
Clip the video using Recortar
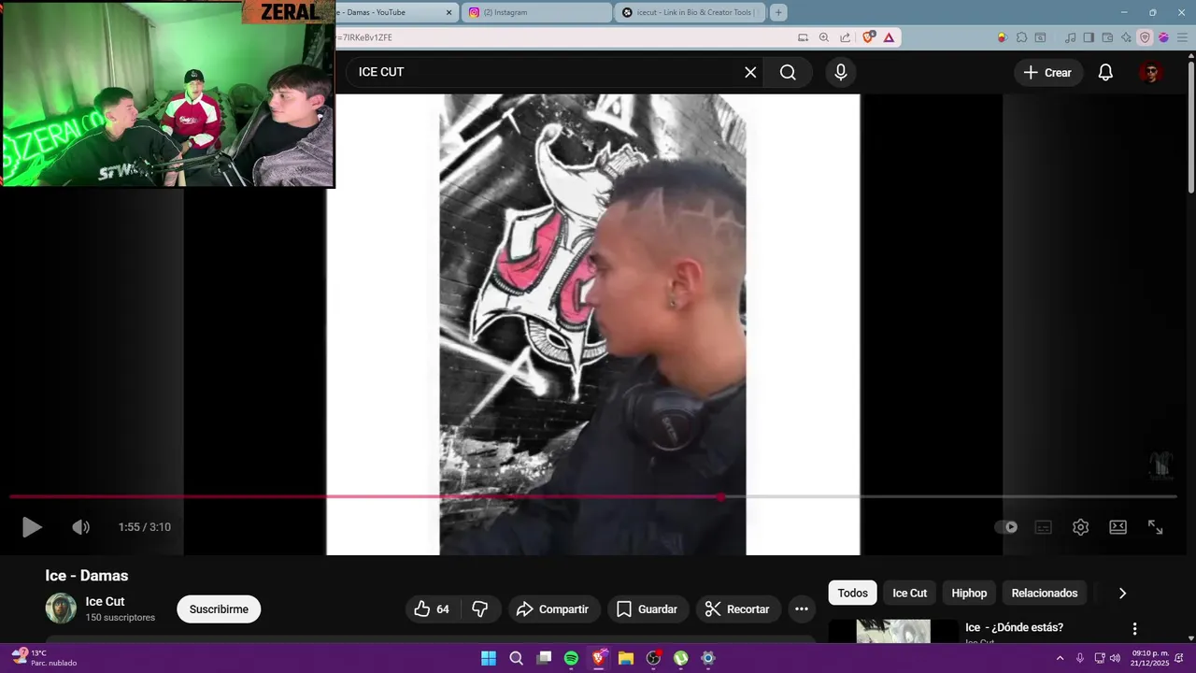point(737,609)
